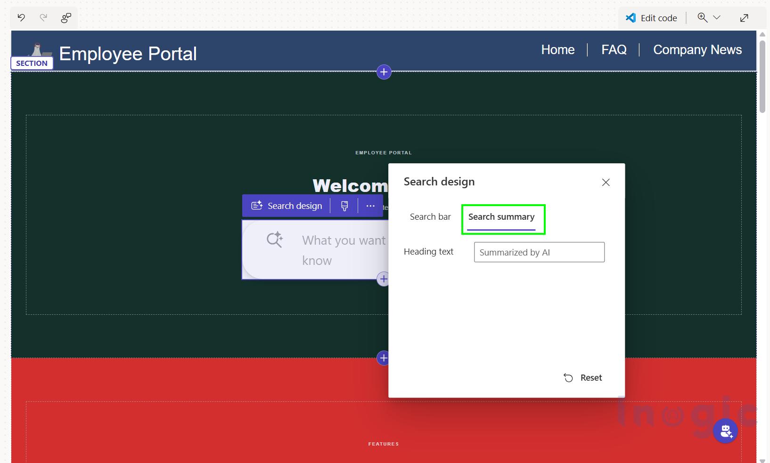Open the share links icon in toolbar
The height and width of the screenshot is (463, 770).
click(66, 18)
